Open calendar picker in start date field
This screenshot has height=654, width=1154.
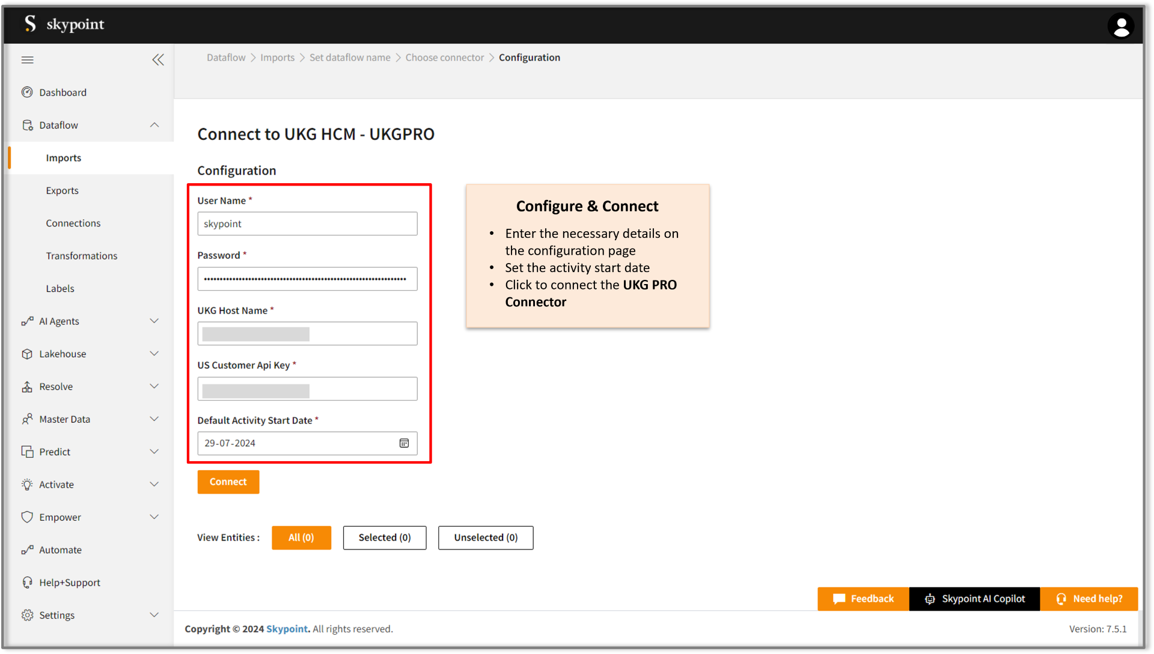tap(404, 443)
